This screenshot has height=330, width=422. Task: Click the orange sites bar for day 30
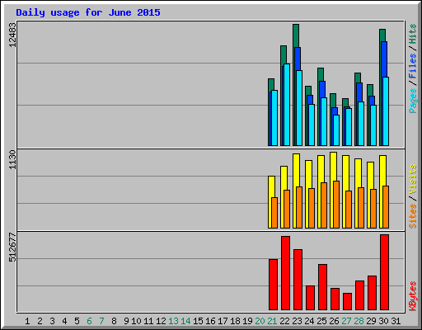pos(386,207)
